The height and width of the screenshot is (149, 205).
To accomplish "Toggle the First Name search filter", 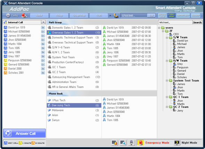I will click(x=171, y=15).
